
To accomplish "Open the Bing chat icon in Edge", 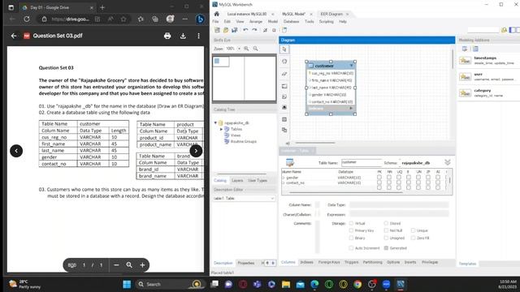I will (x=200, y=19).
